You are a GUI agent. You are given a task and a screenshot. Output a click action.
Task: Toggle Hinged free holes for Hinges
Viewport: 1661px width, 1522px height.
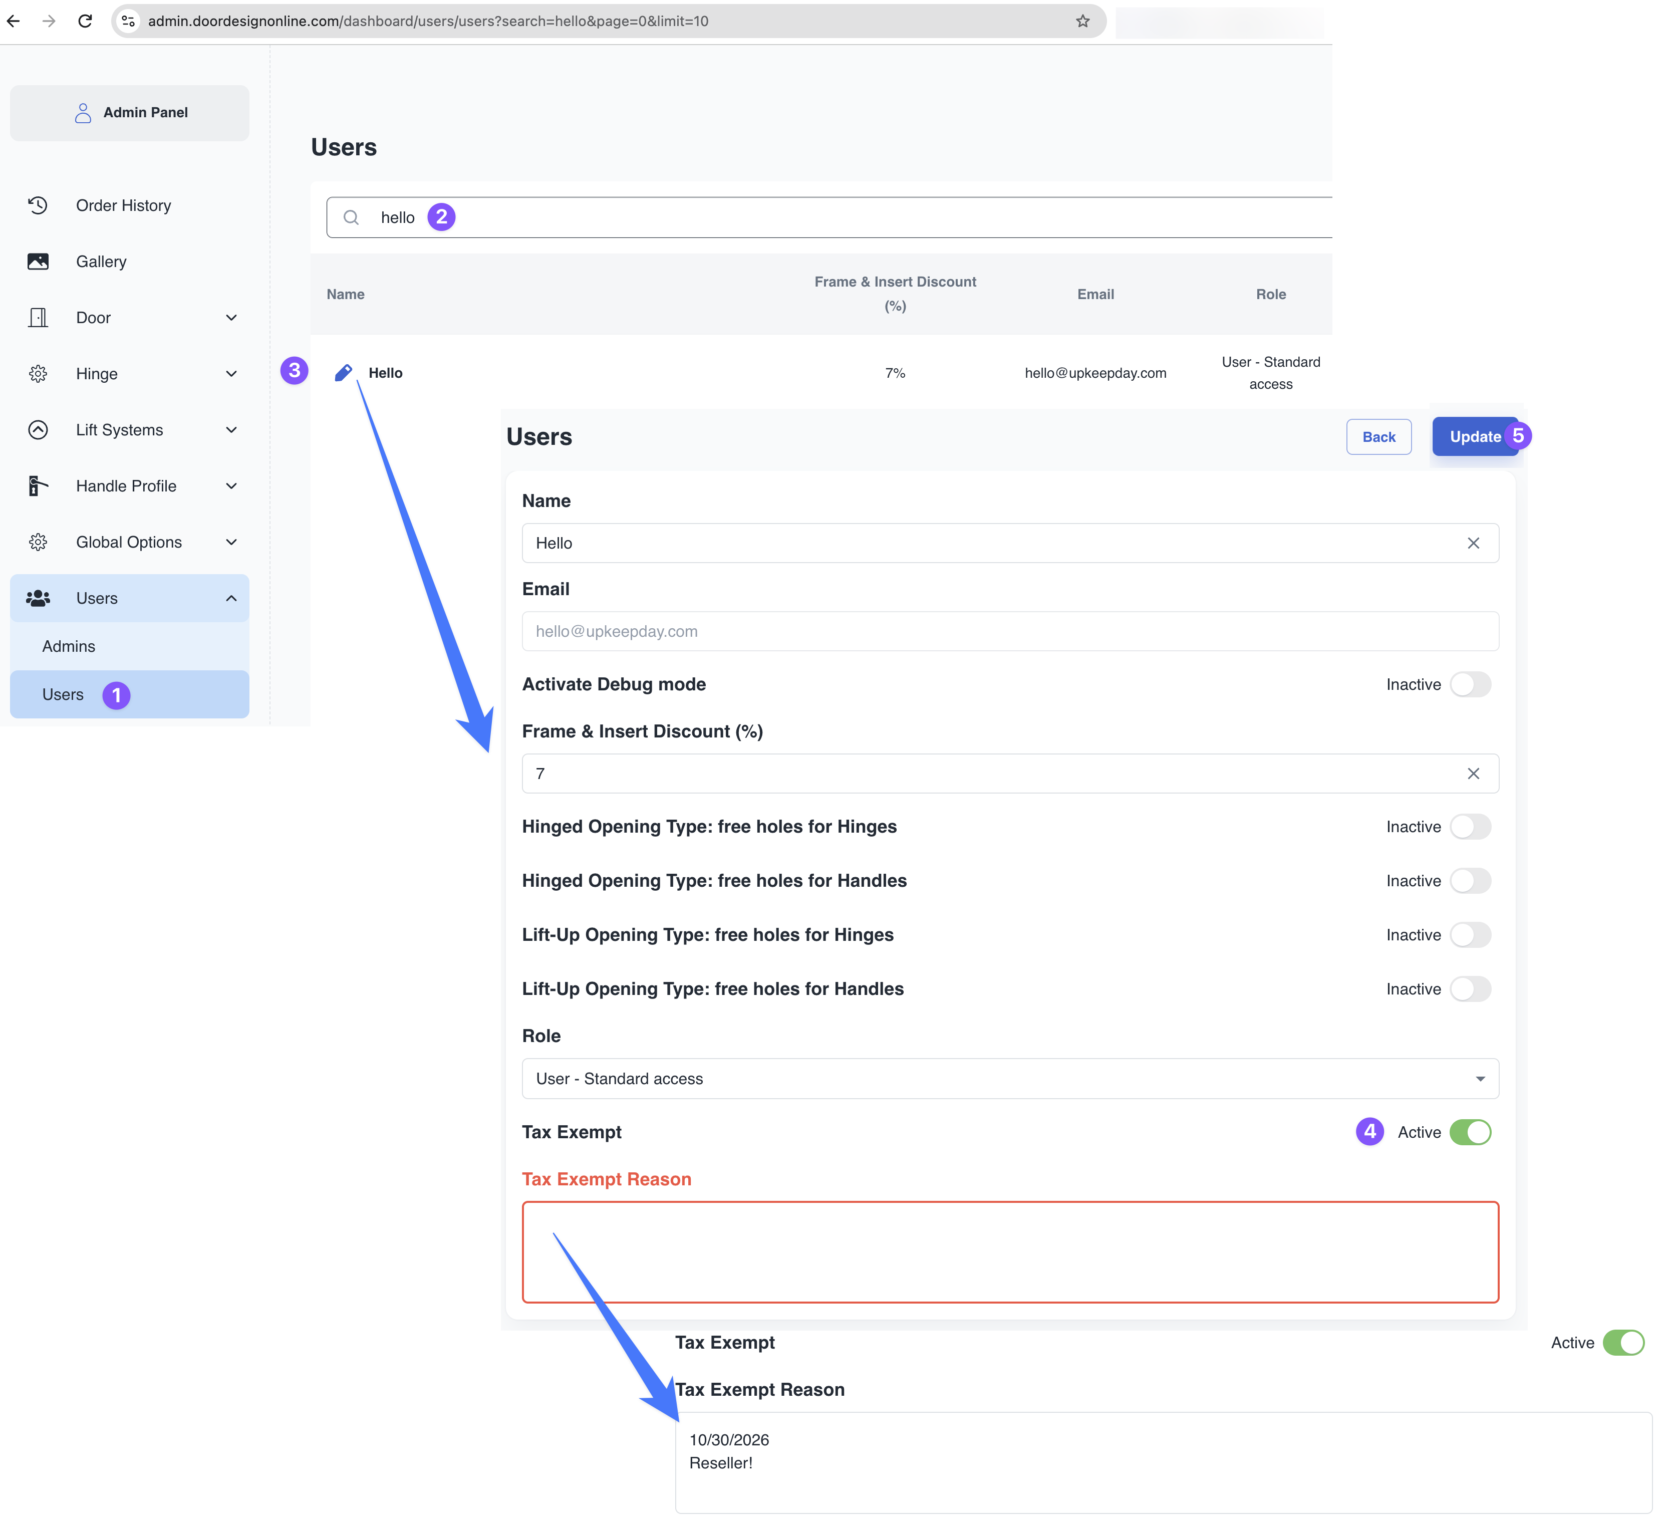click(x=1470, y=827)
